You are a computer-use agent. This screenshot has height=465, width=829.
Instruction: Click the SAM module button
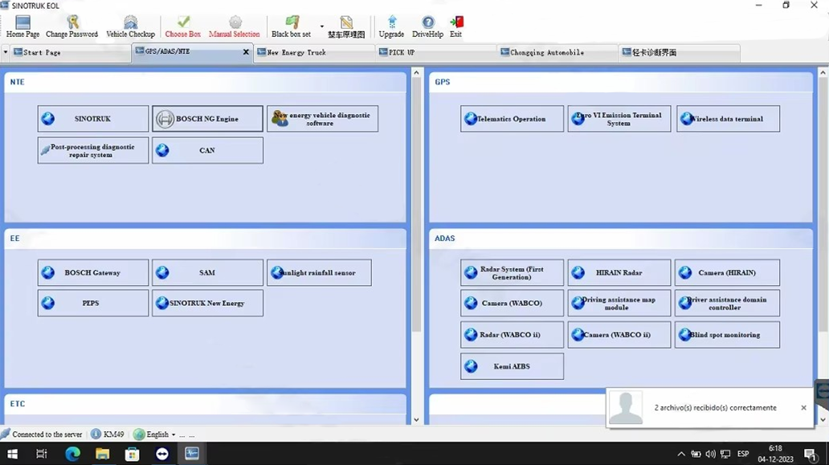pos(207,273)
